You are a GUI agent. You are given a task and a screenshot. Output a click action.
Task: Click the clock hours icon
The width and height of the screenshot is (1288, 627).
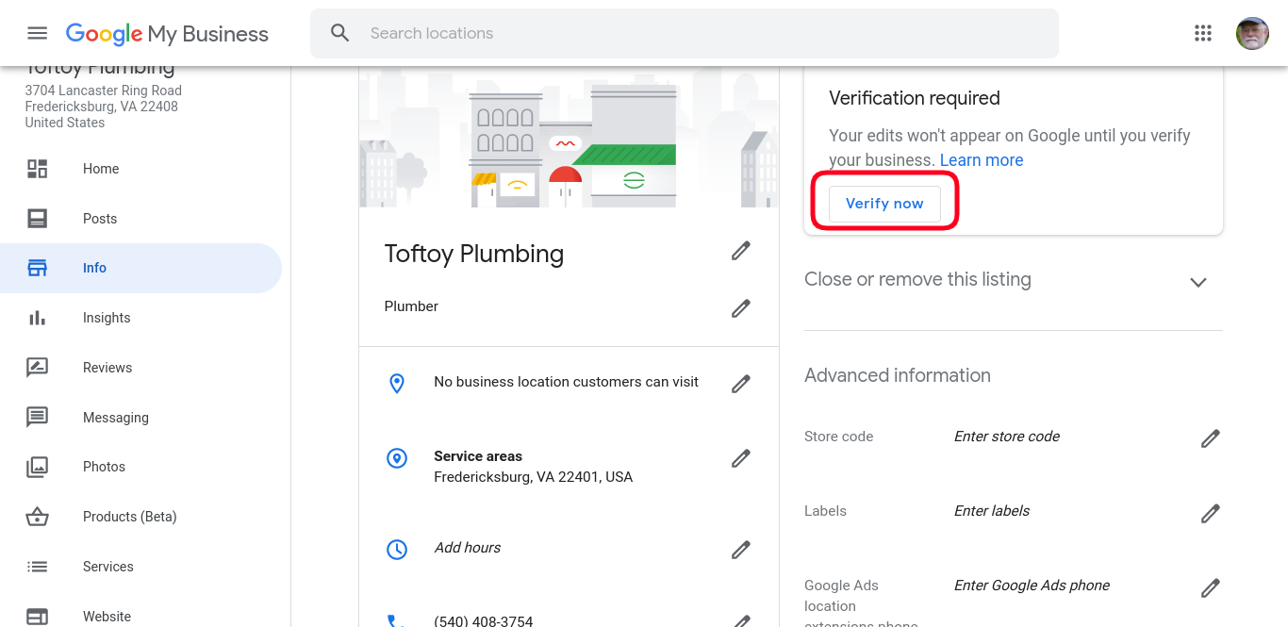click(x=397, y=549)
